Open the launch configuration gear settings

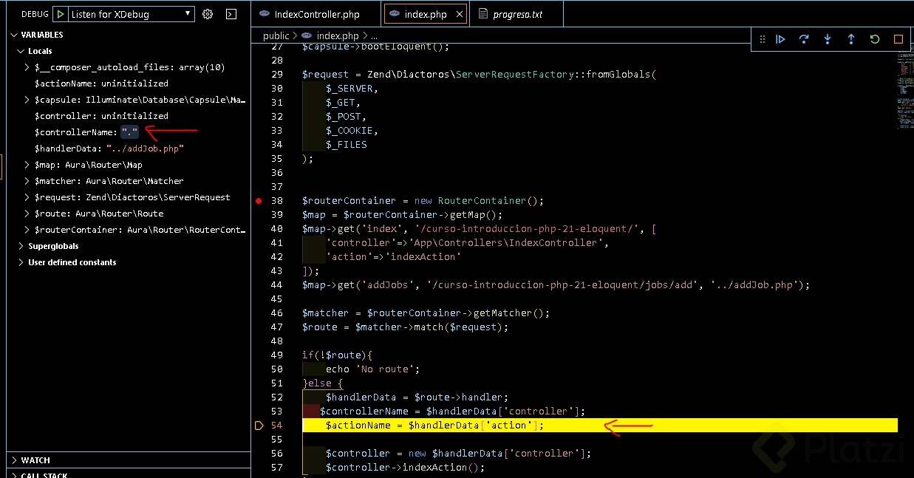click(x=208, y=14)
